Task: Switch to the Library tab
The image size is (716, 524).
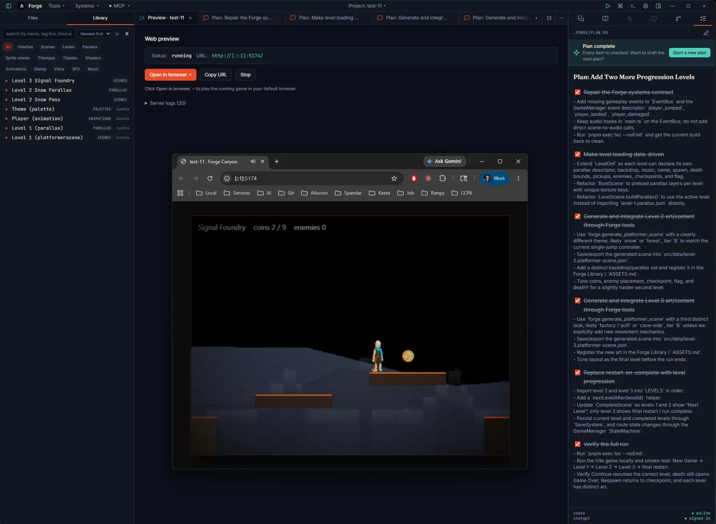Action: pyautogui.click(x=100, y=18)
